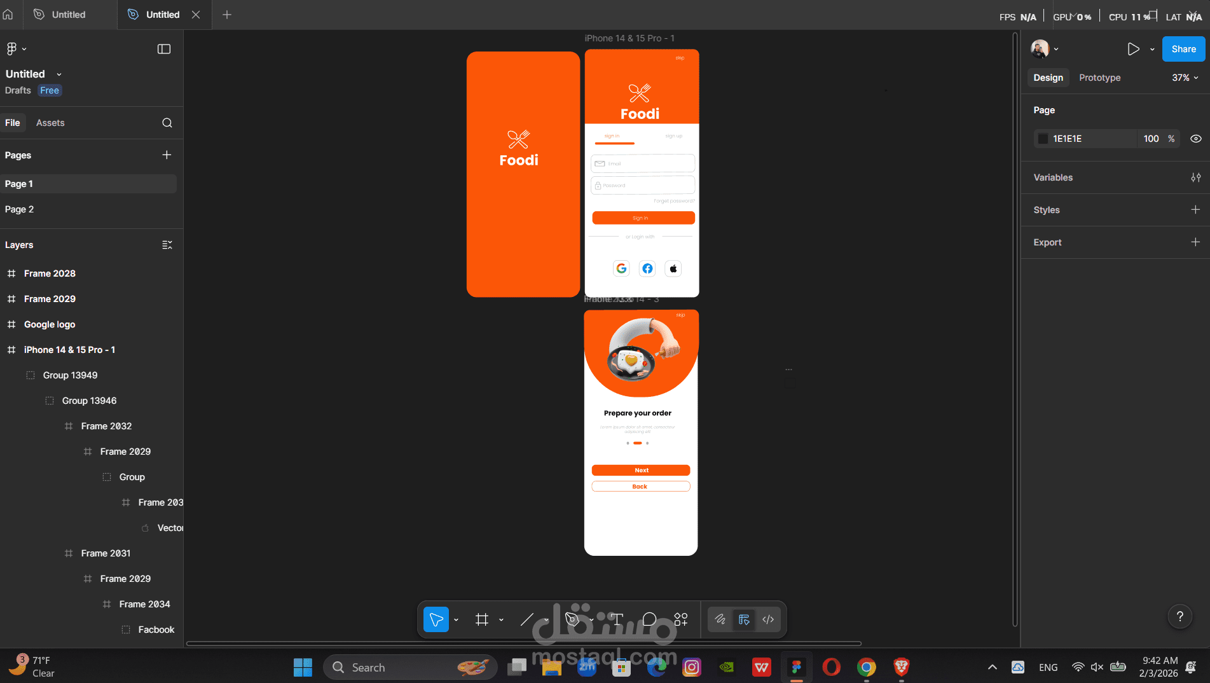This screenshot has height=683, width=1210.
Task: Expand the shape tools chevron
Action: 546,619
